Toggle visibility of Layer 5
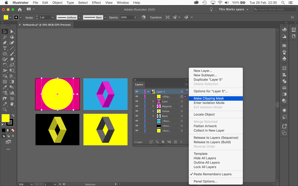Screen dimensions: 298x186 (137, 92)
